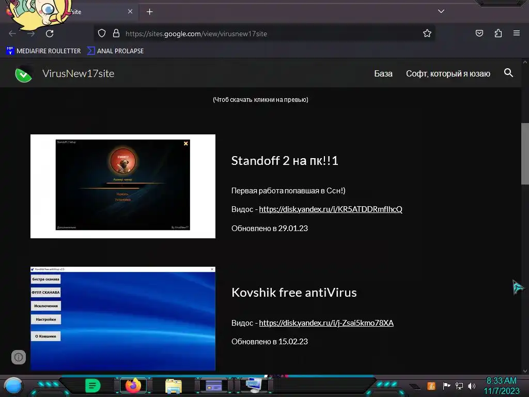Click the volume speaker tray icon
529x397 pixels.
pyautogui.click(x=472, y=386)
